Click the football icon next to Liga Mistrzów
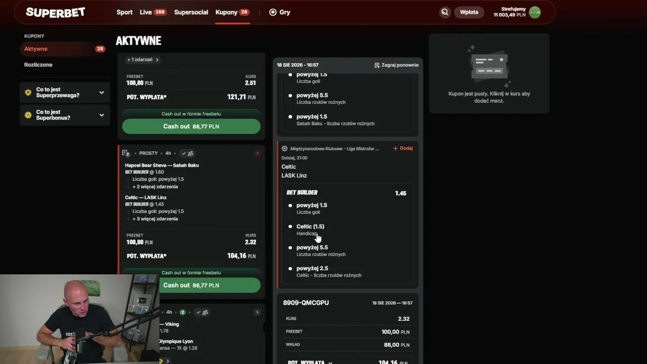This screenshot has width=647, height=364. [x=285, y=149]
